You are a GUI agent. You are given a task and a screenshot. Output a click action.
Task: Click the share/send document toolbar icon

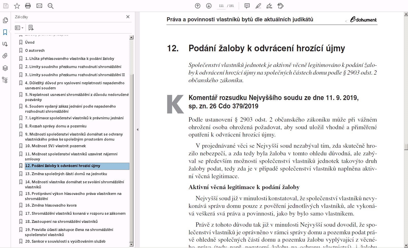click(281, 6)
